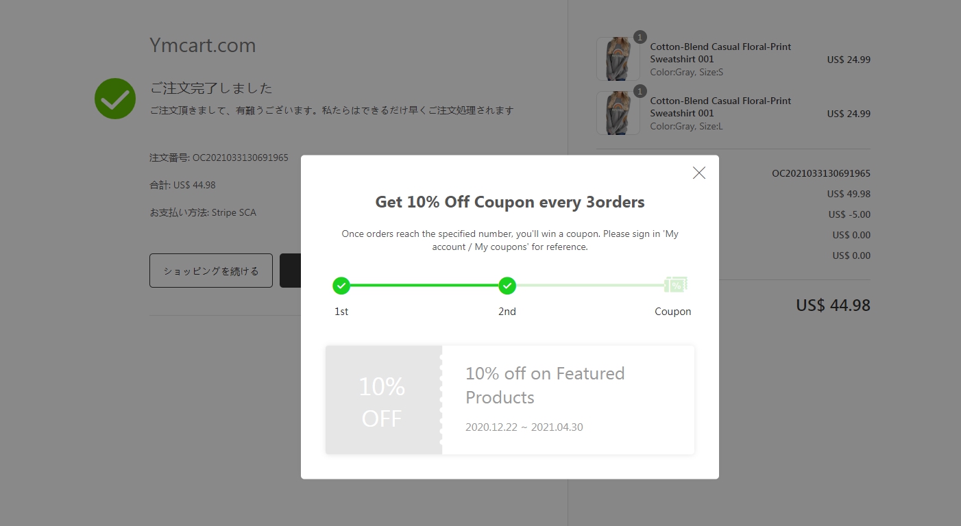Click the 2nd step label
961x526 pixels.
coord(507,312)
